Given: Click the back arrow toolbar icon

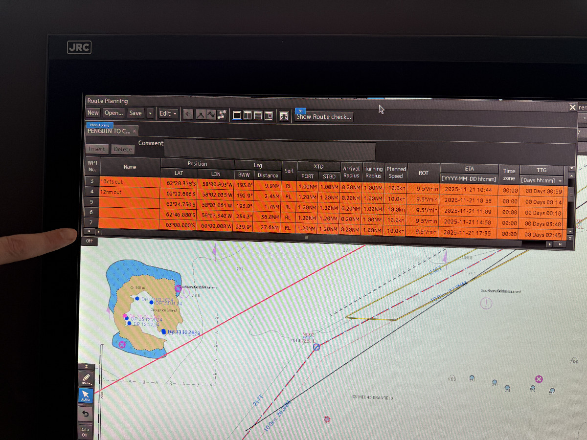Looking at the screenshot, I should point(188,114).
